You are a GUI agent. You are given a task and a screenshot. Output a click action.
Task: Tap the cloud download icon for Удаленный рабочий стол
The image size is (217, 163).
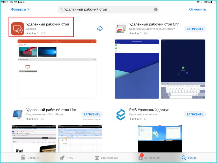pos(100,29)
